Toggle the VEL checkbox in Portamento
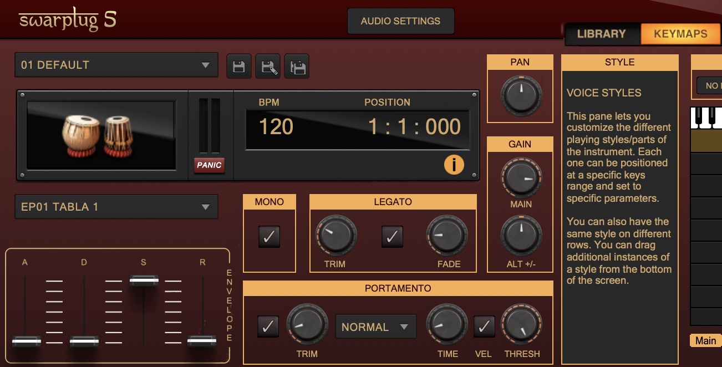 tap(484, 327)
